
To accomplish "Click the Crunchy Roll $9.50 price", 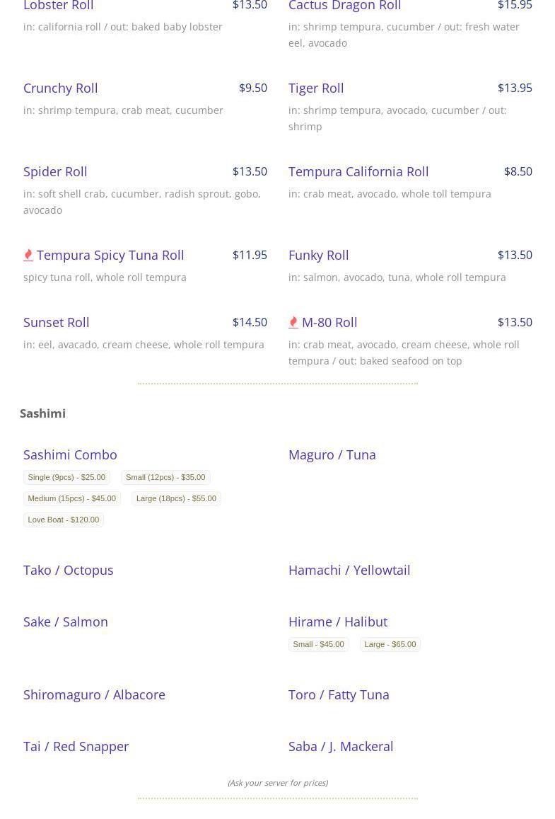I will pyautogui.click(x=252, y=88).
